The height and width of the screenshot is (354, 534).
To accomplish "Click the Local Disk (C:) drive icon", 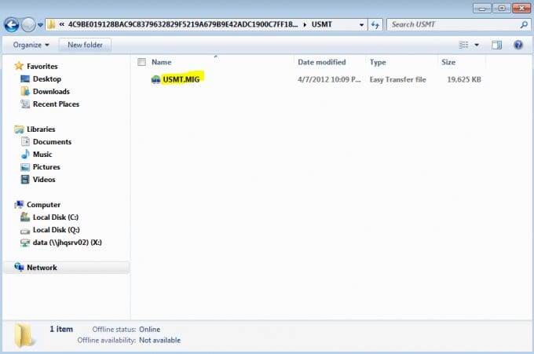I will tap(25, 217).
